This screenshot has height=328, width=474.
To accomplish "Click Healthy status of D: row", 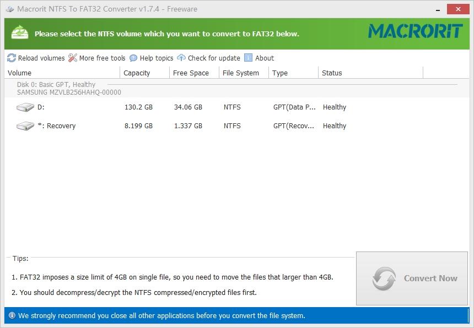I will 335,107.
